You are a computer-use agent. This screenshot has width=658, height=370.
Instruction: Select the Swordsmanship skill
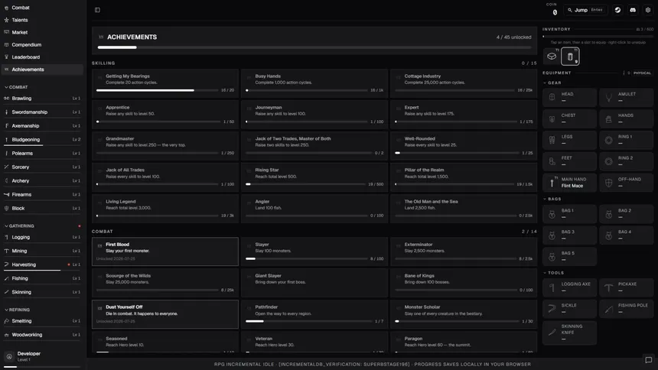point(42,112)
